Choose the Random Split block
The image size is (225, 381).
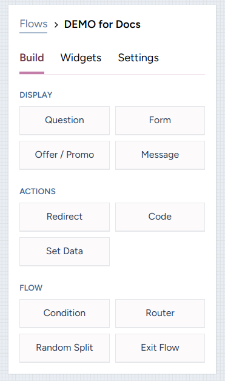65,348
